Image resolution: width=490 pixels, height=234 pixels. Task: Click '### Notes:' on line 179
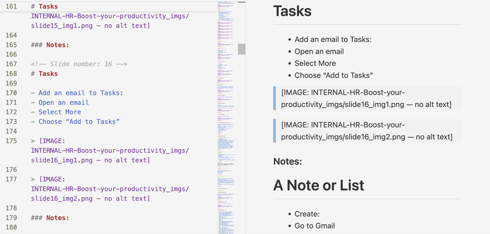point(50,218)
